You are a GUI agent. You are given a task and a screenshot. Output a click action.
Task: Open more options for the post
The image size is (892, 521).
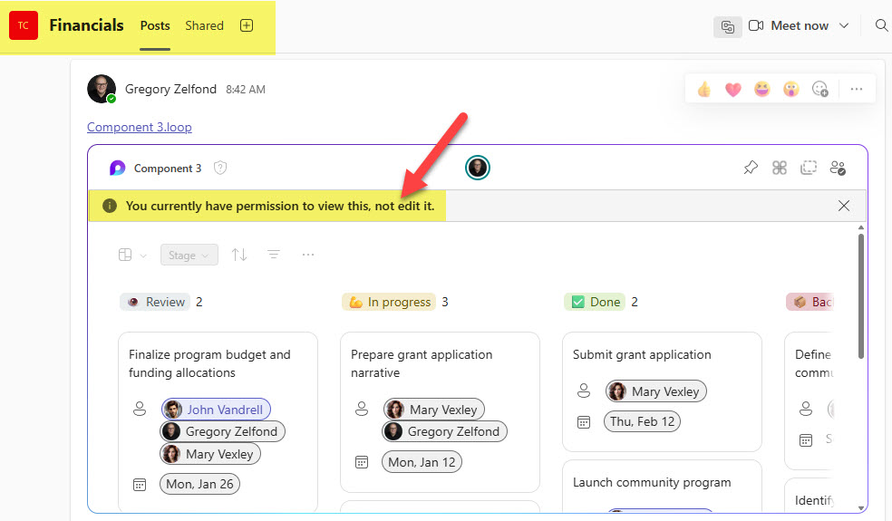pyautogui.click(x=856, y=90)
